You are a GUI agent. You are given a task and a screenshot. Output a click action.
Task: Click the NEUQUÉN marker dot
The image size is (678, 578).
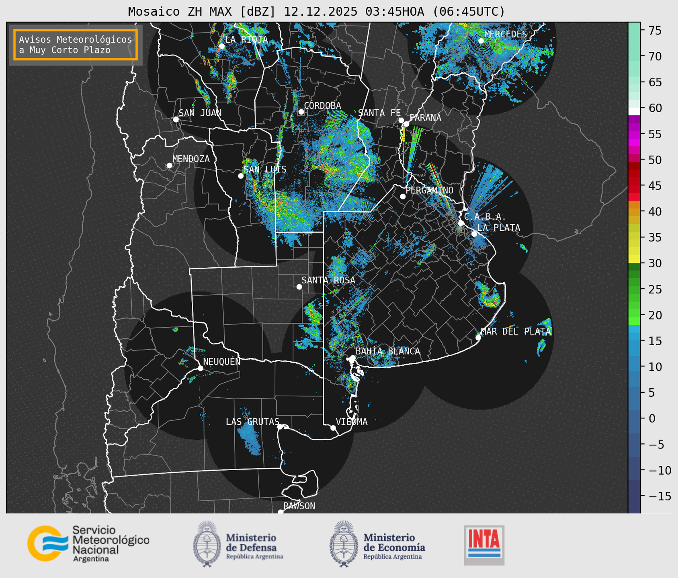tap(200, 368)
